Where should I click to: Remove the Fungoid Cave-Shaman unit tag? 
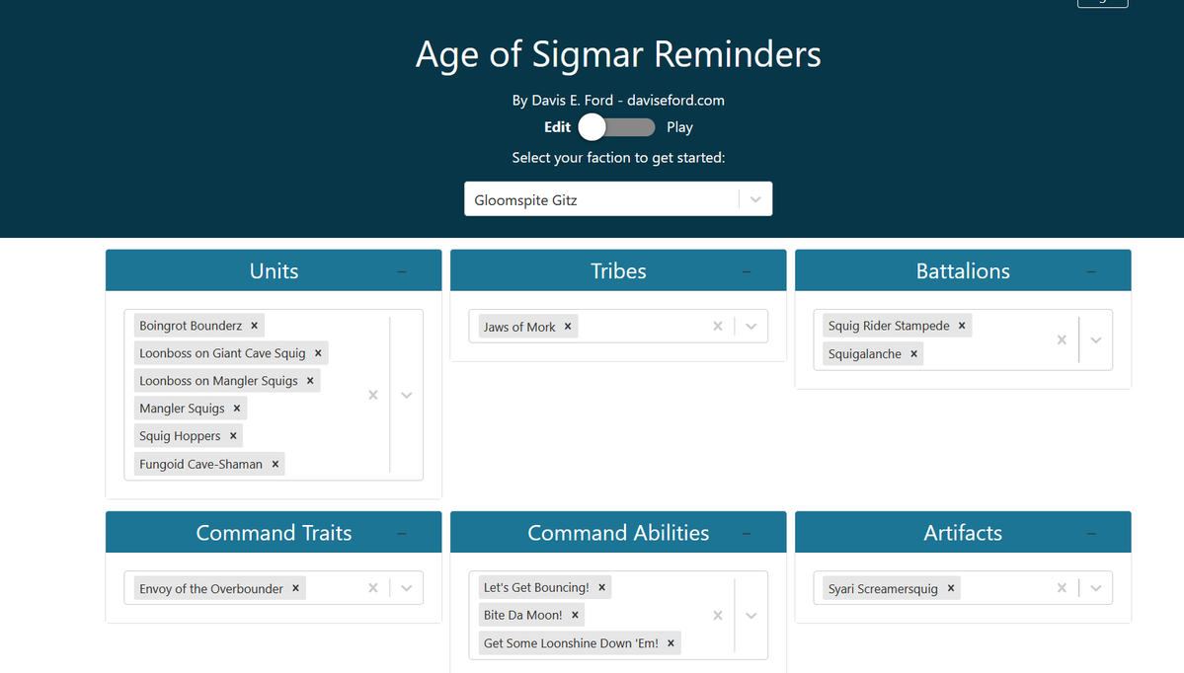(276, 463)
